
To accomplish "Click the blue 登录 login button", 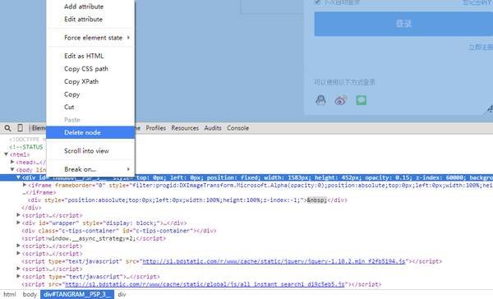I will tap(403, 24).
